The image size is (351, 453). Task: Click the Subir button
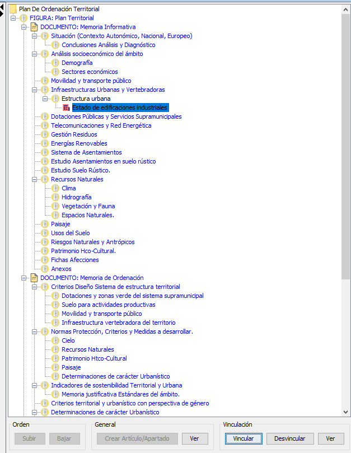point(30,438)
